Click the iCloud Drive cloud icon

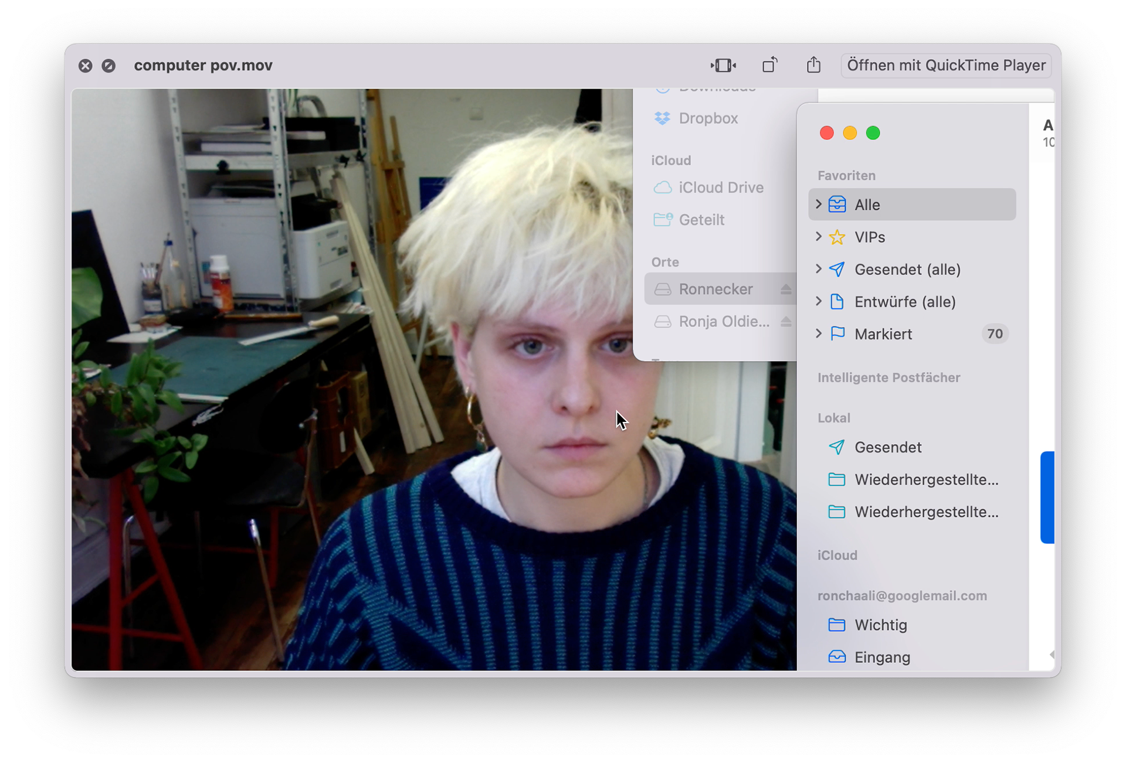[x=663, y=188]
